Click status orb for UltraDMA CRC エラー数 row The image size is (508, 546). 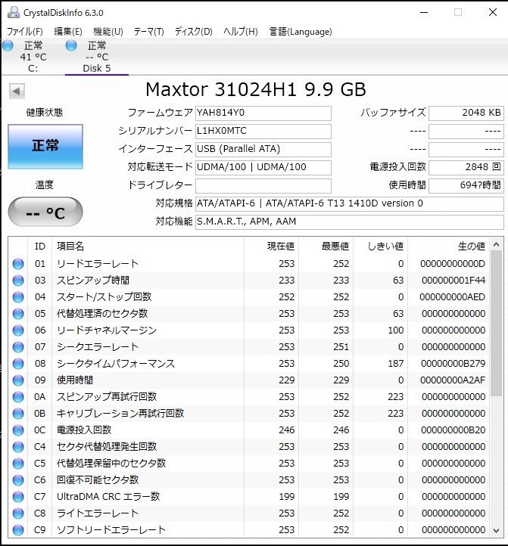tap(18, 497)
